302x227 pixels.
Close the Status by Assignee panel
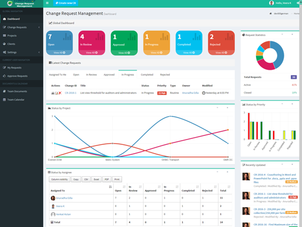228,172
